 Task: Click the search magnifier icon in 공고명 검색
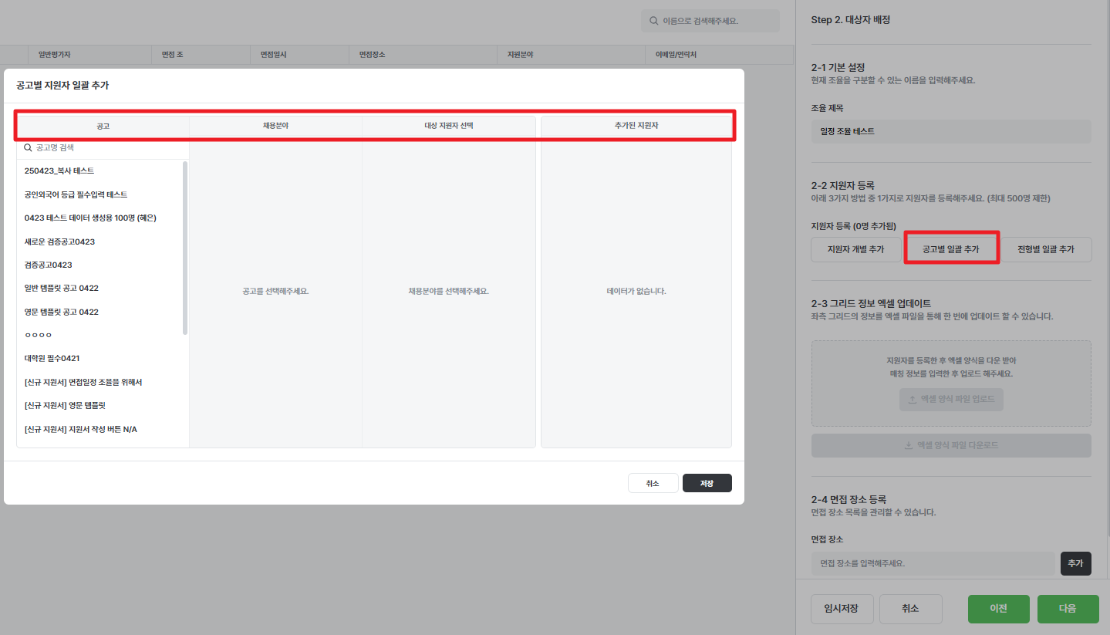[x=29, y=147]
